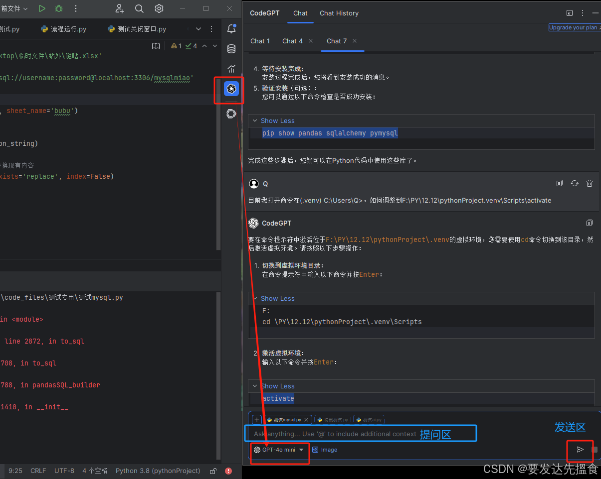Open the 流程运行.py editor tab

pyautogui.click(x=63, y=29)
